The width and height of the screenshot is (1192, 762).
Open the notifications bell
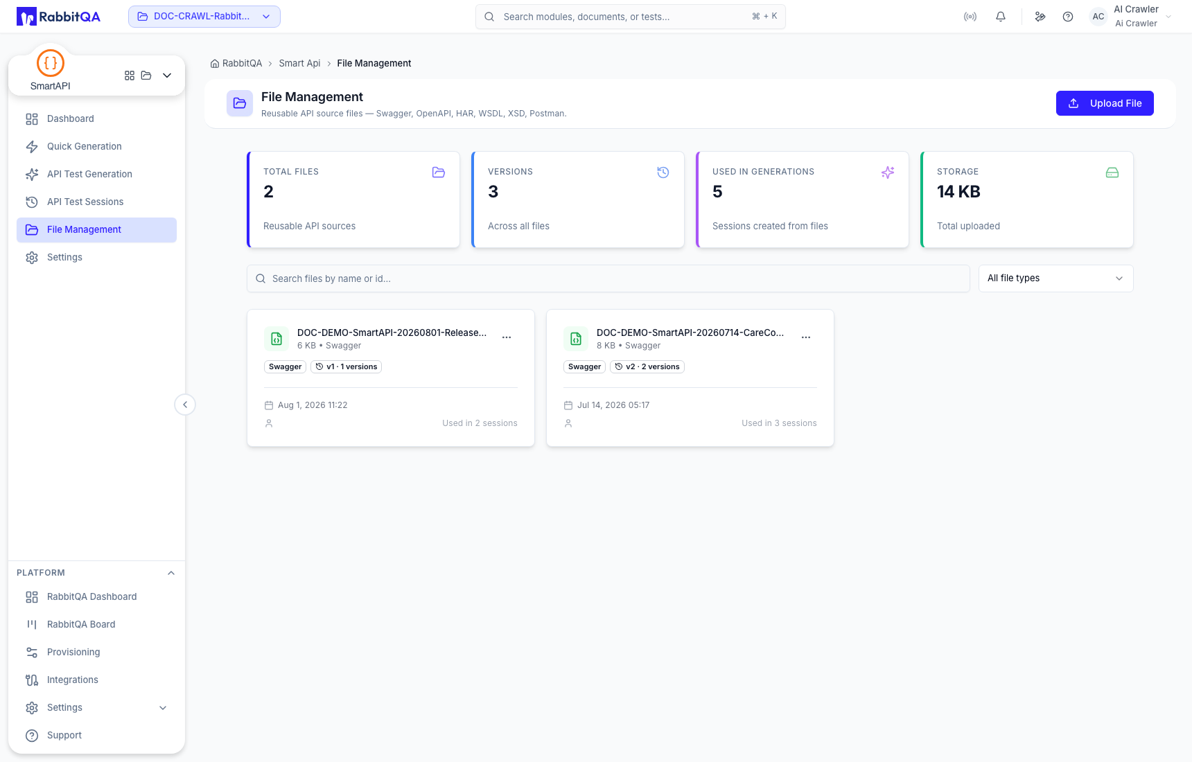tap(1001, 17)
